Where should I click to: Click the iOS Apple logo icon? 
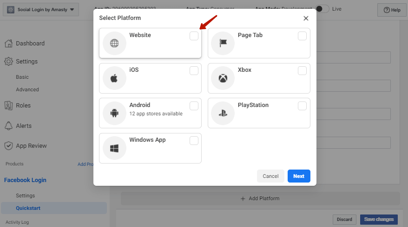[x=114, y=78]
